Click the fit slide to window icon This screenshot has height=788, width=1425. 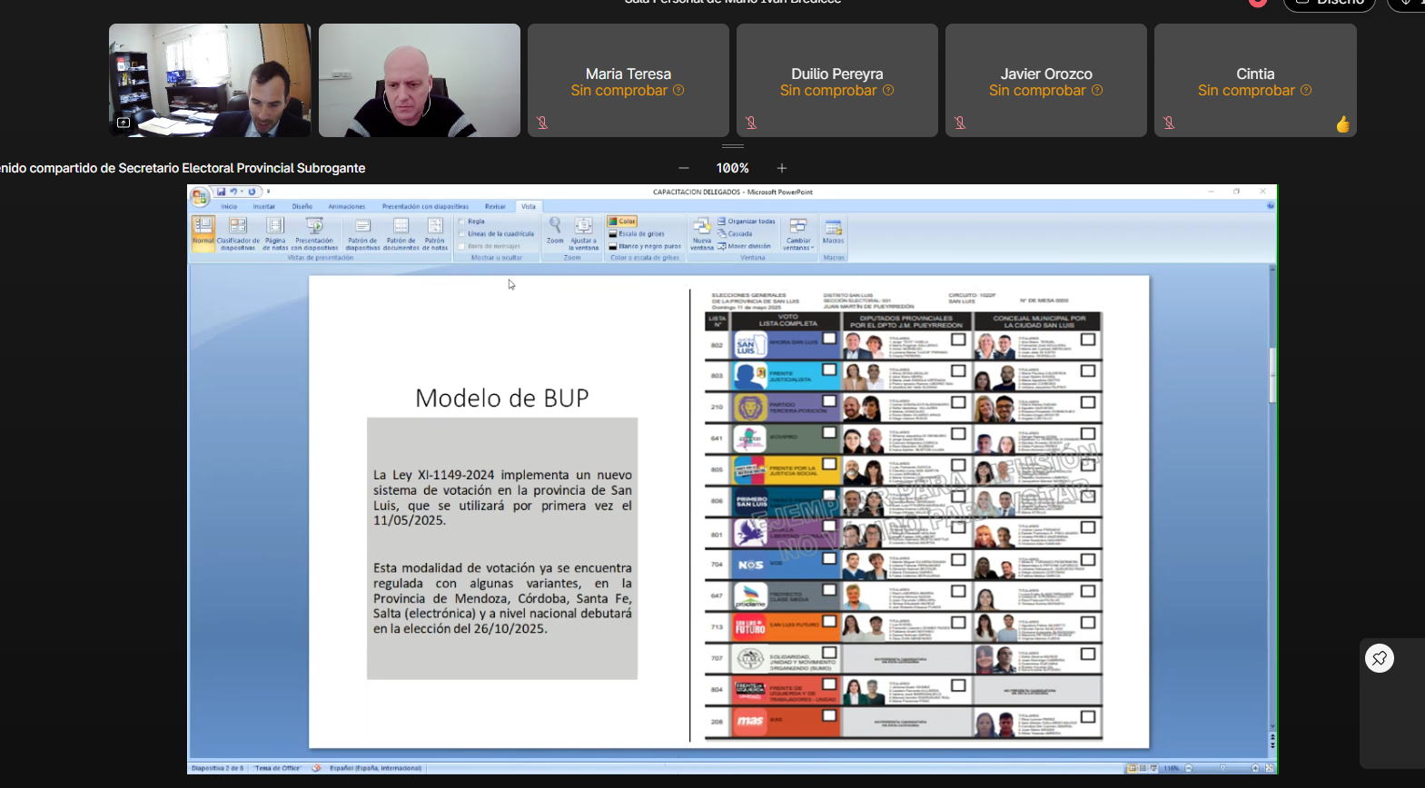[x=1269, y=768]
